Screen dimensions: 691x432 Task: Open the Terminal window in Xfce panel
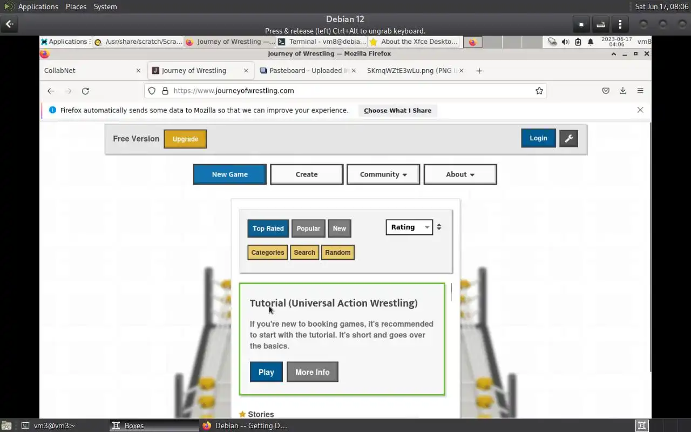322,42
